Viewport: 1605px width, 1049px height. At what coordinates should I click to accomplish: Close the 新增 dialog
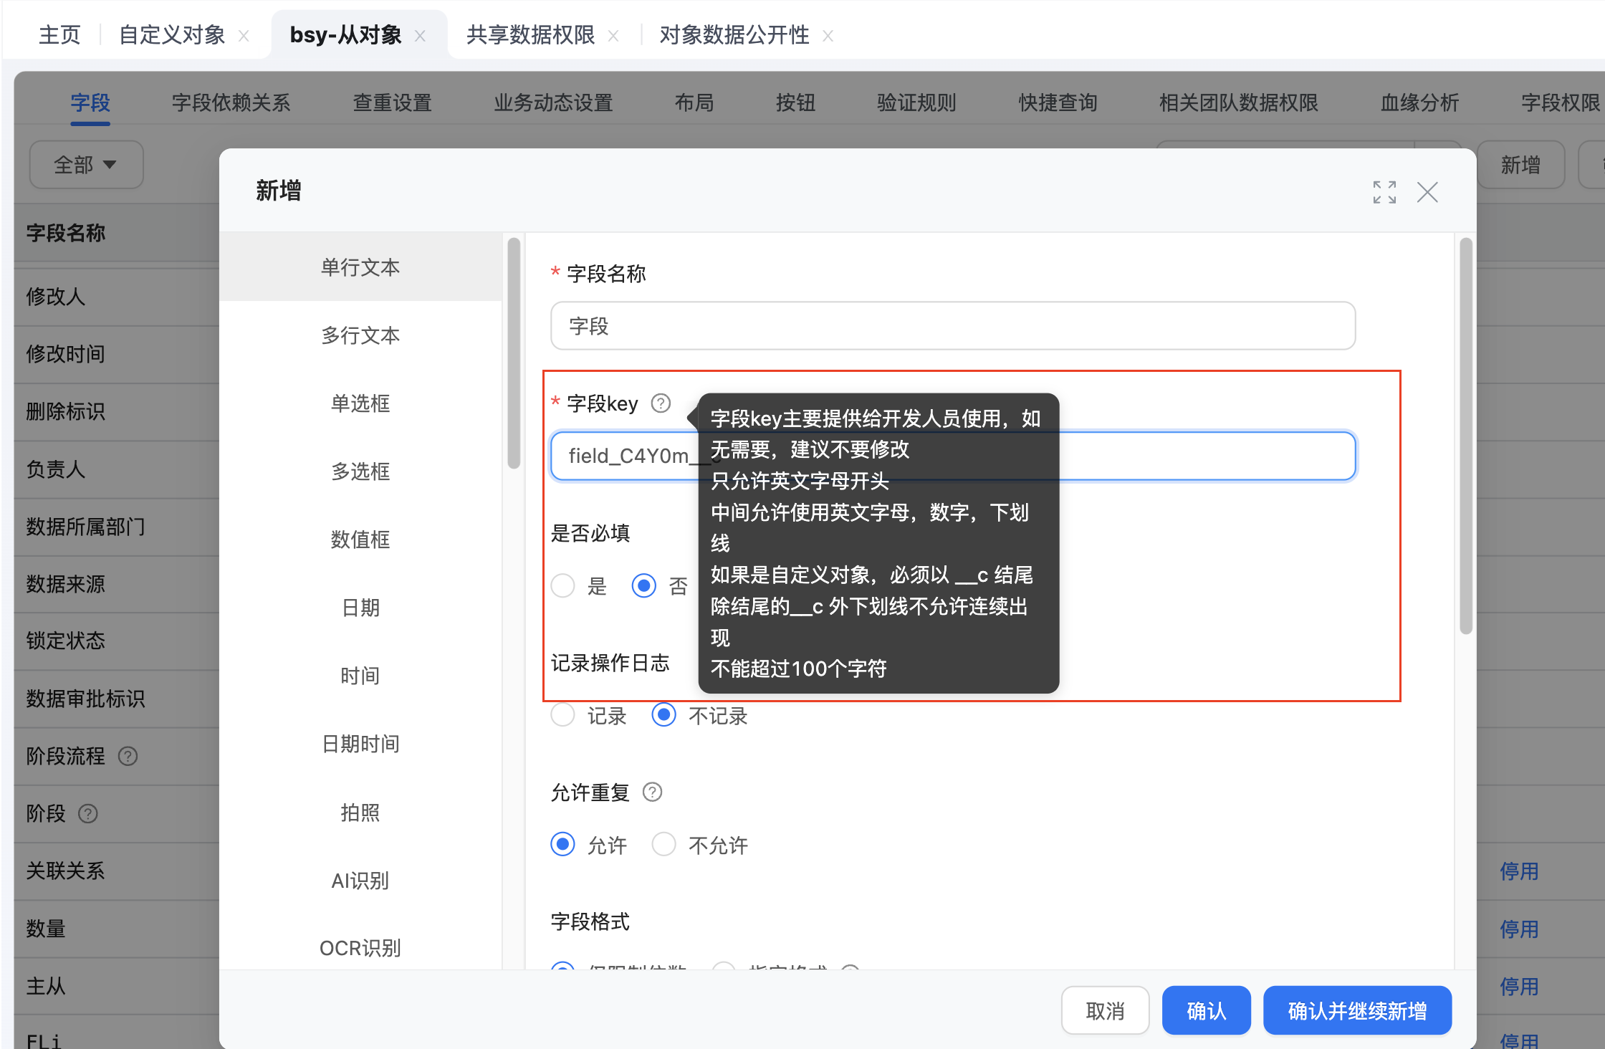tap(1427, 192)
